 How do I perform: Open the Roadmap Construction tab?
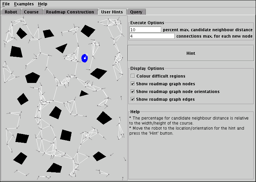coord(70,12)
